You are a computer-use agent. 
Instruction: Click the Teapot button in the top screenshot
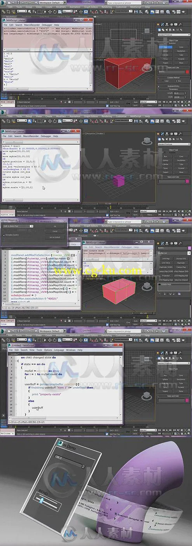[x=166, y=62]
